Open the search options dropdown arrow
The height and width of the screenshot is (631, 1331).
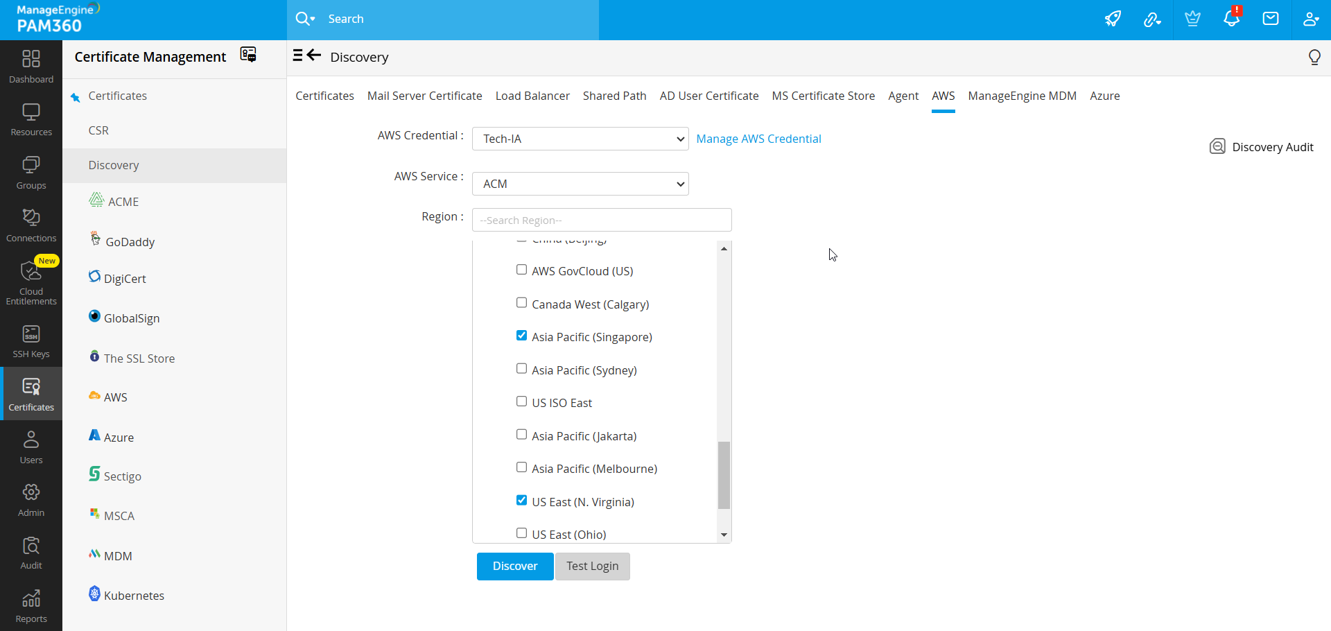click(313, 19)
